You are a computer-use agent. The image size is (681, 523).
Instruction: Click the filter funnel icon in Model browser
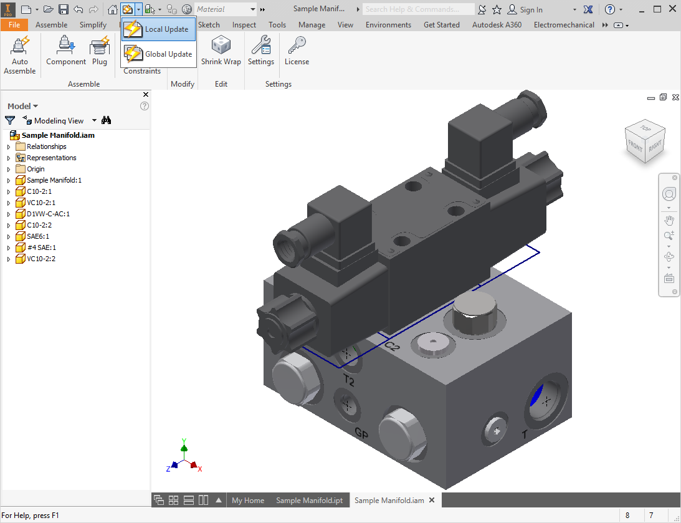tap(10, 120)
